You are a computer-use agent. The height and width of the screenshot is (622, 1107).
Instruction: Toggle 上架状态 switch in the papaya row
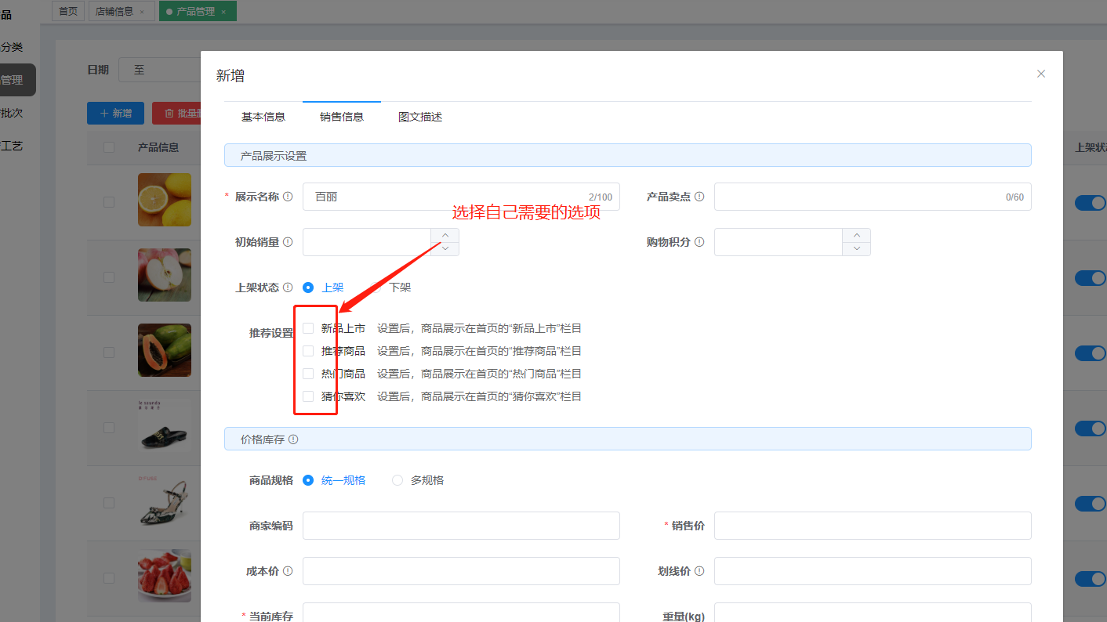tap(1091, 353)
